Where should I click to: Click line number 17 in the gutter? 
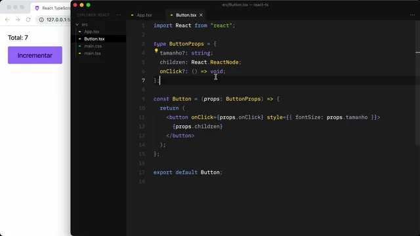point(142,172)
